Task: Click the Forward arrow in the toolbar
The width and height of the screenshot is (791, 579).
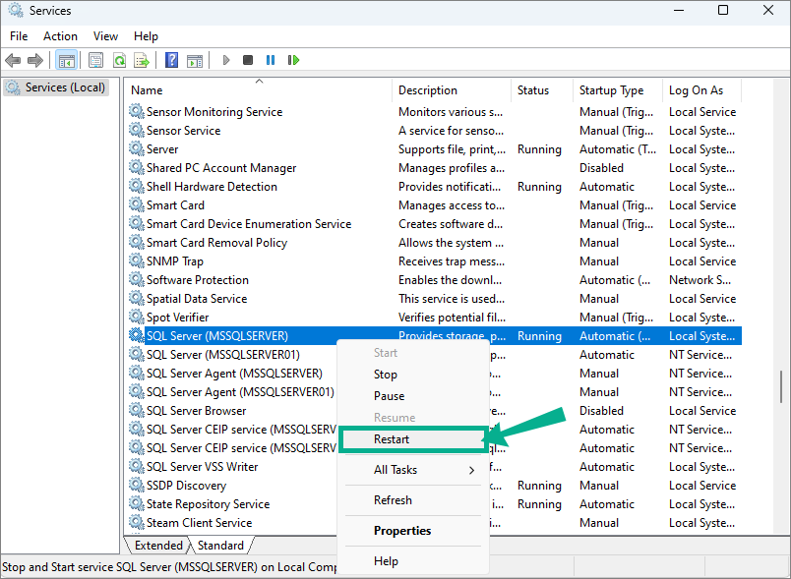Action: (34, 61)
